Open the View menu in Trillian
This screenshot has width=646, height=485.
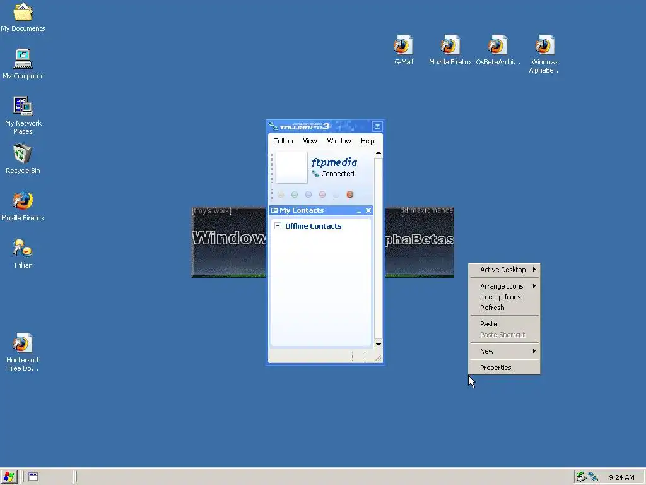coord(310,141)
